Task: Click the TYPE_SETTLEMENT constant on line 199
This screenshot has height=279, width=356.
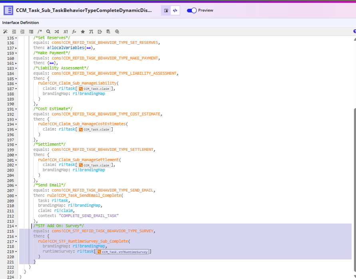Action: pyautogui.click(x=102, y=150)
